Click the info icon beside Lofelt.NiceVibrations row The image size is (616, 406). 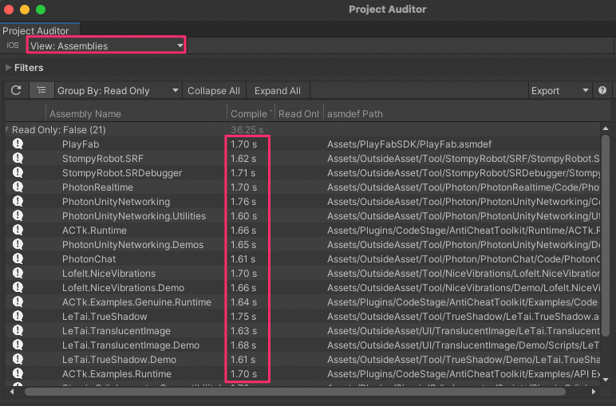tap(18, 273)
